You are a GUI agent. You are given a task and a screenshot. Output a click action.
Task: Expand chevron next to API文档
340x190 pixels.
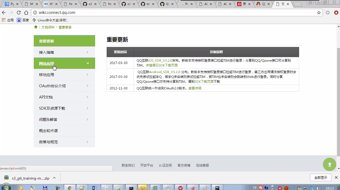pyautogui.click(x=87, y=97)
